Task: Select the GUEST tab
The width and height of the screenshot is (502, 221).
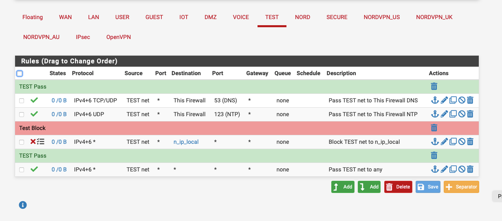Action: point(154,17)
